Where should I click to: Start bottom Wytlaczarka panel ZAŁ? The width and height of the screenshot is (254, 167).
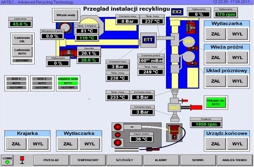click(68, 144)
